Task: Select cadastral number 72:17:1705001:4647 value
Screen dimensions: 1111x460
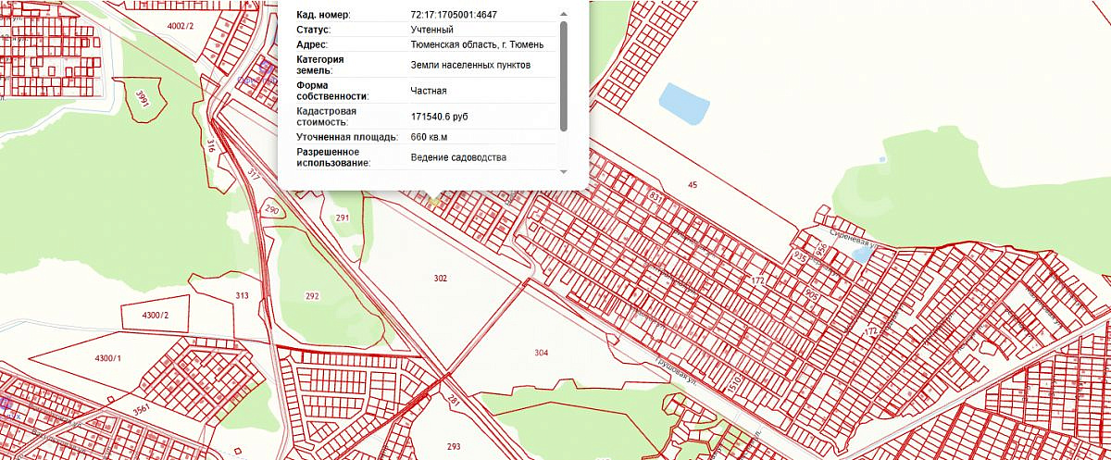Action: 455,15
